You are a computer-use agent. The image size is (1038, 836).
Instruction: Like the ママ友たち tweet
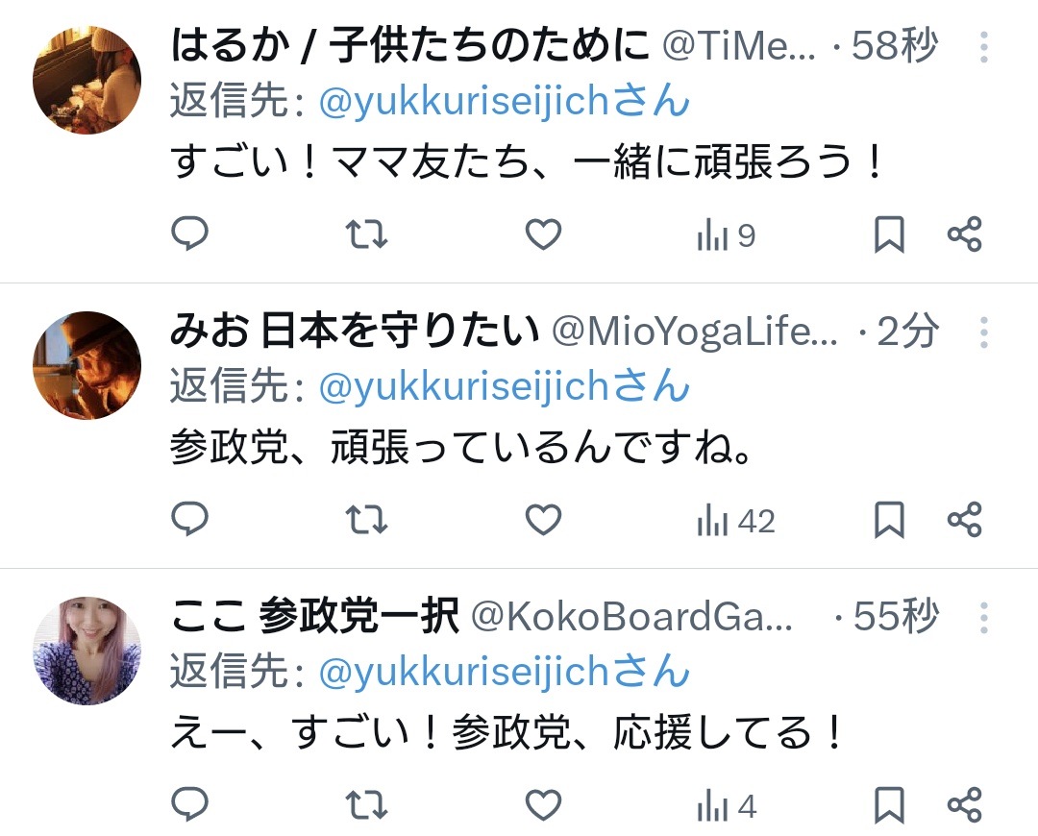[543, 234]
